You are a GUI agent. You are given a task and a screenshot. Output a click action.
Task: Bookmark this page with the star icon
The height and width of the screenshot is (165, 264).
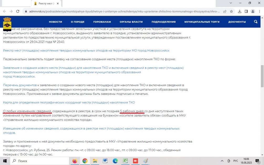click(x=231, y=11)
